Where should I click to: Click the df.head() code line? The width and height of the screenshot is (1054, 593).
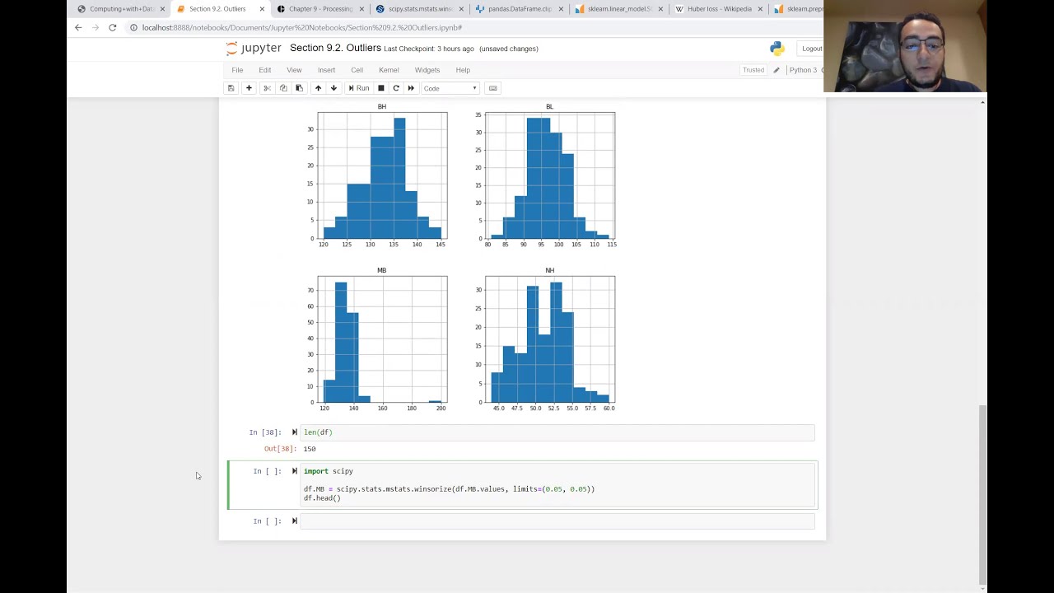pyautogui.click(x=322, y=498)
